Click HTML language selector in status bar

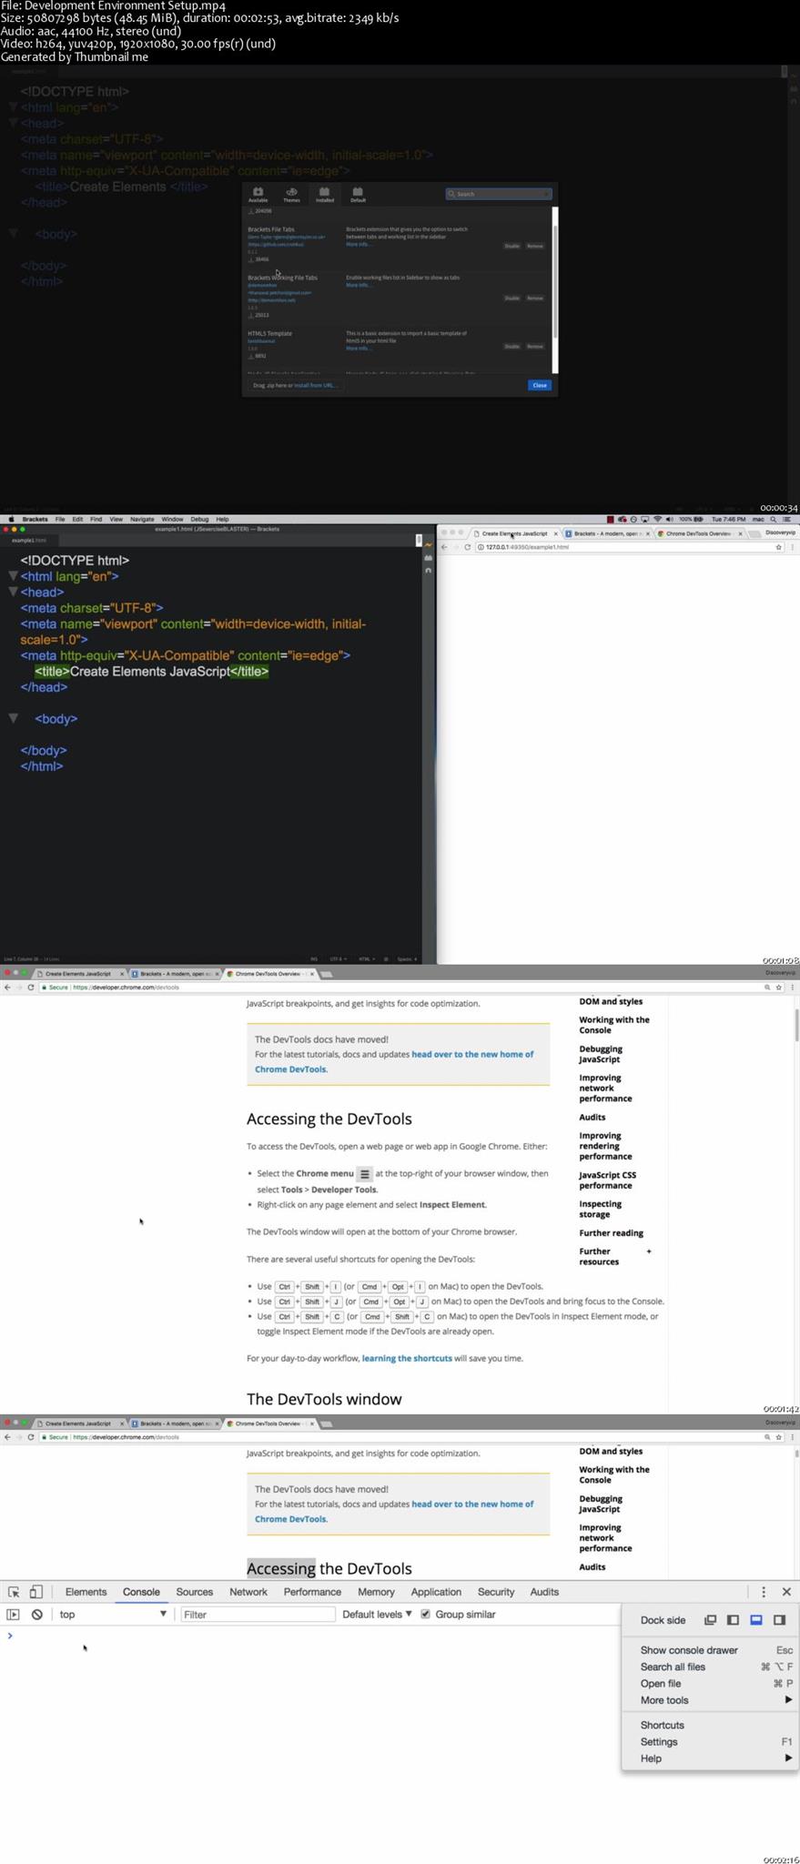tap(366, 958)
